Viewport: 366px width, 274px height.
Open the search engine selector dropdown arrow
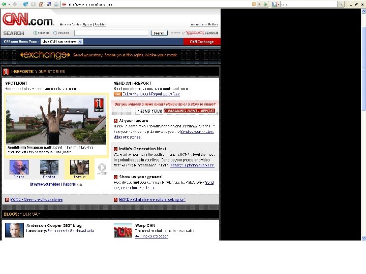click(278, 4)
